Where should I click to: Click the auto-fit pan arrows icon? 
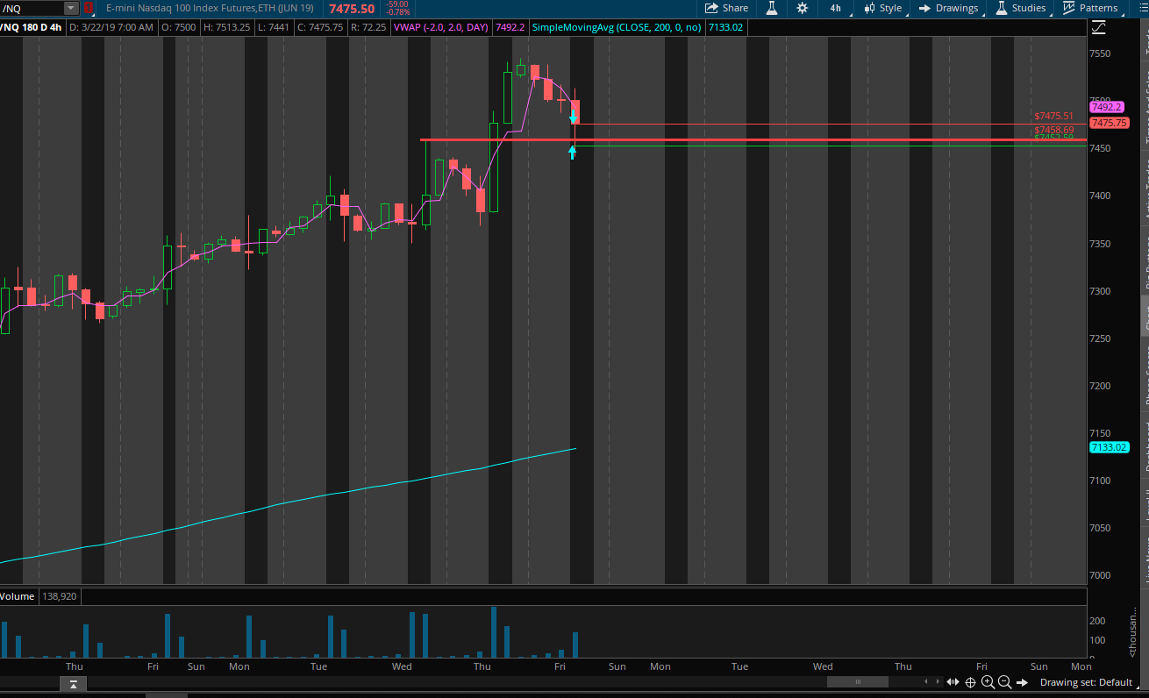953,682
